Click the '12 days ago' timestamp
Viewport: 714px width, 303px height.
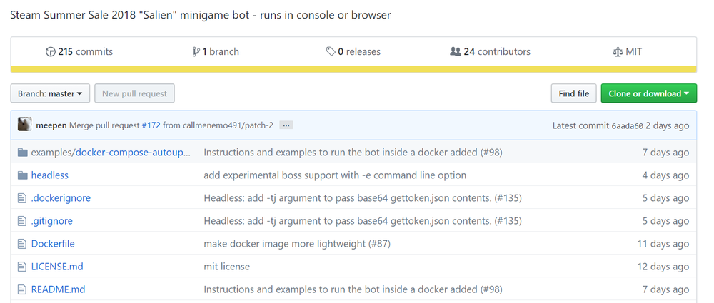663,266
